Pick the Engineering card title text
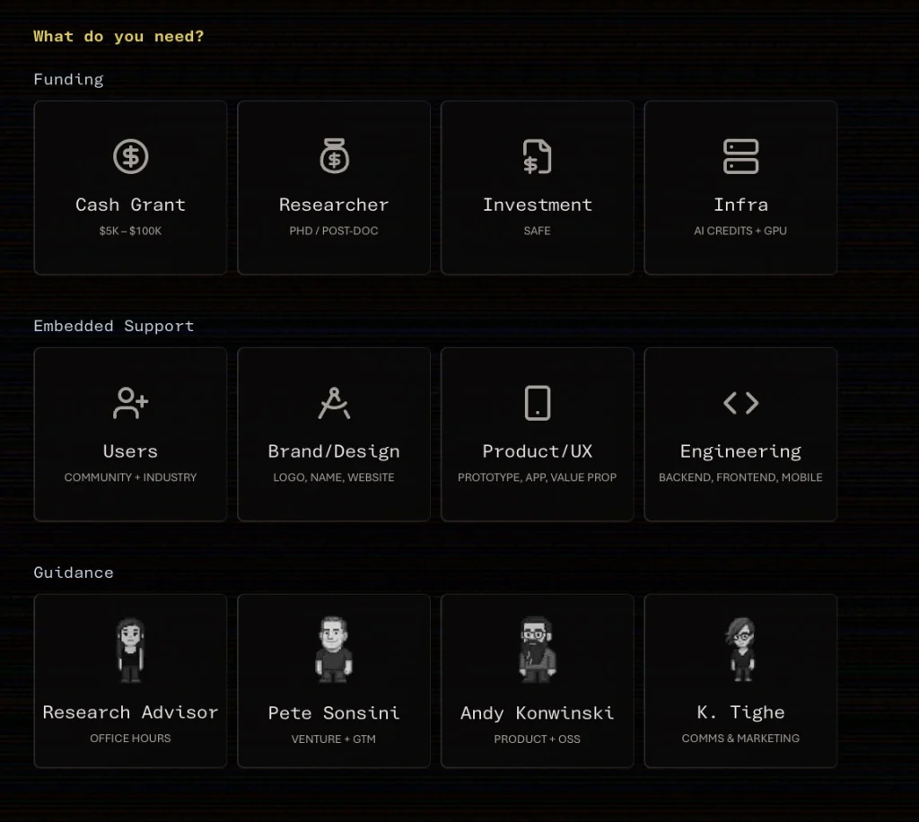 pos(740,451)
